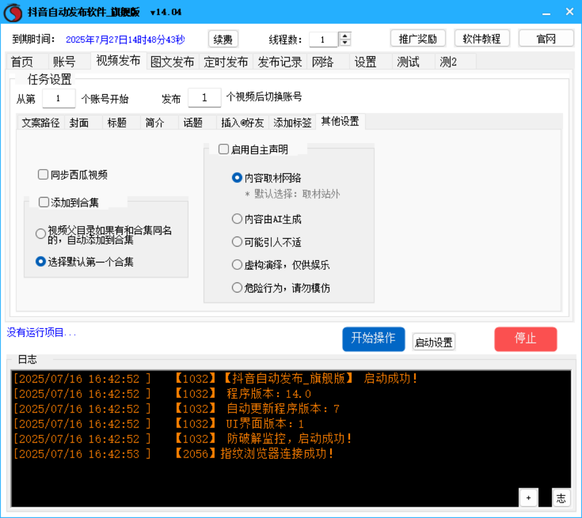Viewport: 582px width, 518px height.
Task: Open 启动设置 startup settings
Action: coord(434,341)
